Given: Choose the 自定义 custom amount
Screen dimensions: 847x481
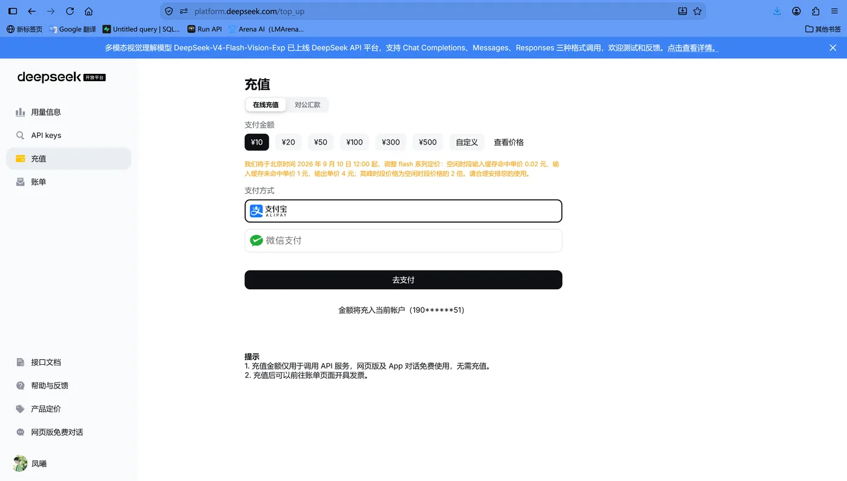Looking at the screenshot, I should point(467,142).
